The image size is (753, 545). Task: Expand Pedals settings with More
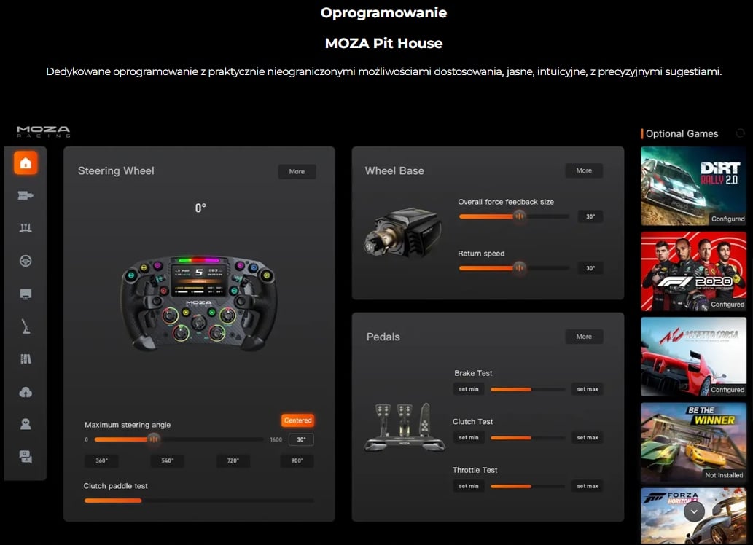(584, 337)
